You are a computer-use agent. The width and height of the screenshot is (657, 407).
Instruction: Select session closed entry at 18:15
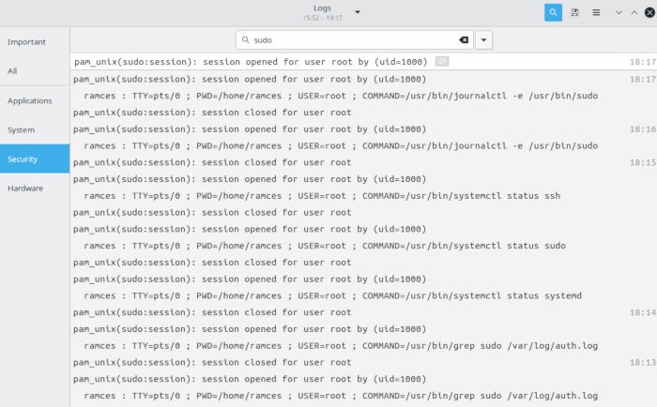tap(363, 162)
